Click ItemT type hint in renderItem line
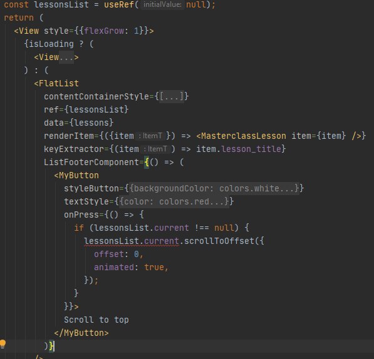The width and height of the screenshot is (374, 359). 150,136
